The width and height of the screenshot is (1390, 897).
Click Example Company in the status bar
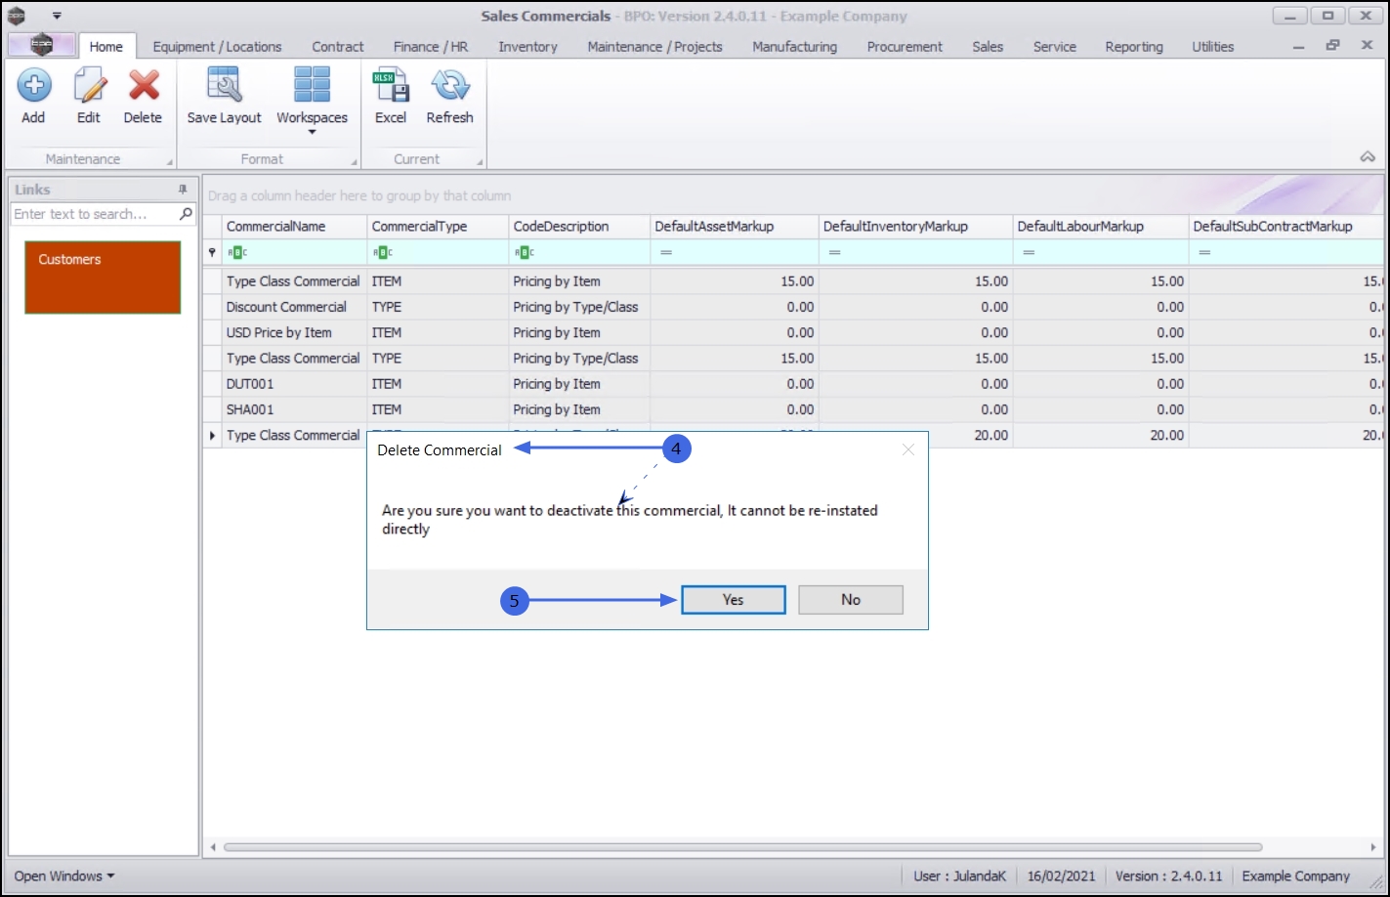(1295, 876)
